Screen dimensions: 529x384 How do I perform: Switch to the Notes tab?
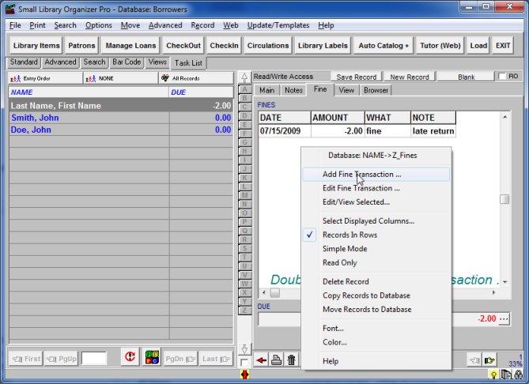tap(293, 90)
